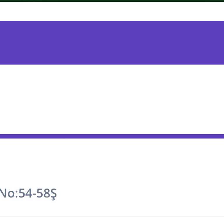
Task: Click the thin purple divider line
Action: coord(112,136)
